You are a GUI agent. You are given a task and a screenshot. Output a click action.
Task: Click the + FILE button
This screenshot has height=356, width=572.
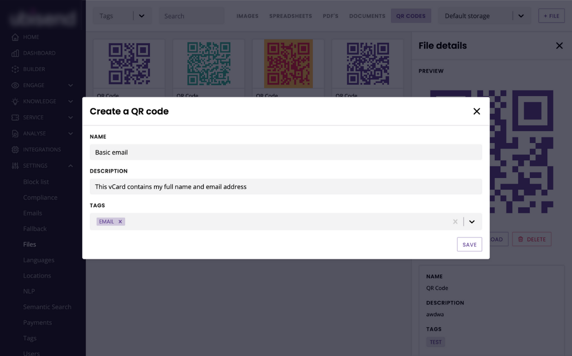(x=551, y=16)
